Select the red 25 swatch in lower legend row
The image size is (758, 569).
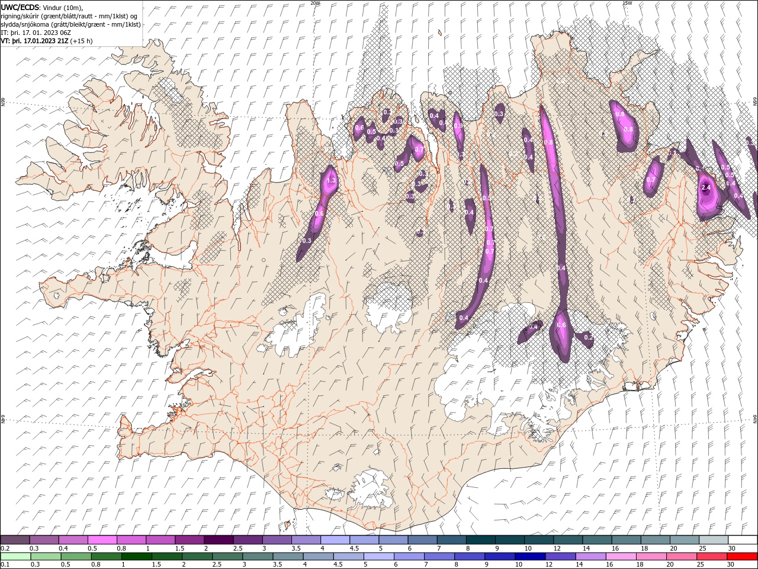[x=712, y=557]
